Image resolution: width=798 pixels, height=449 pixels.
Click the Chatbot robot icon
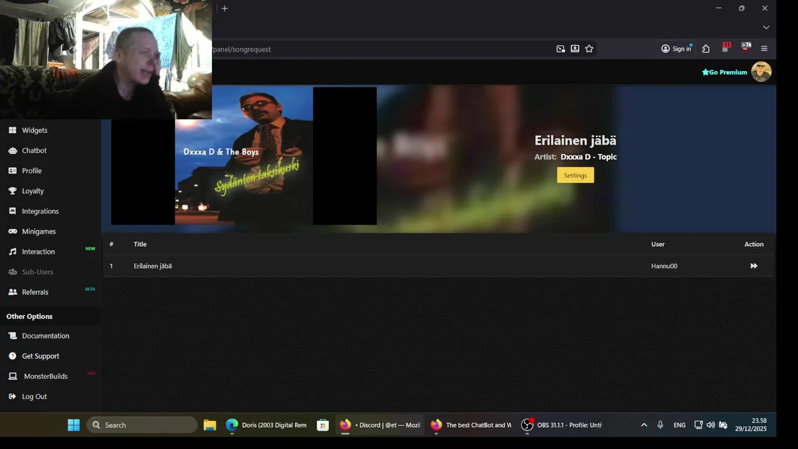[x=12, y=150]
